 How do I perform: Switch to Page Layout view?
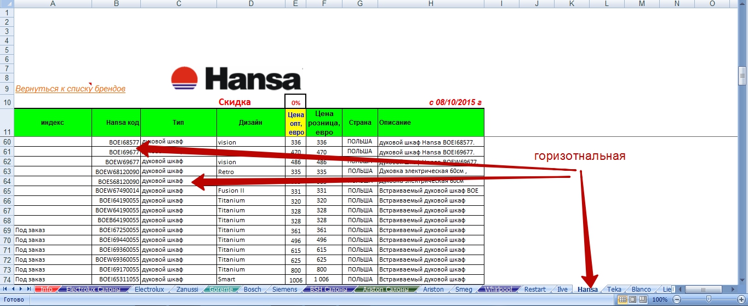(x=632, y=299)
